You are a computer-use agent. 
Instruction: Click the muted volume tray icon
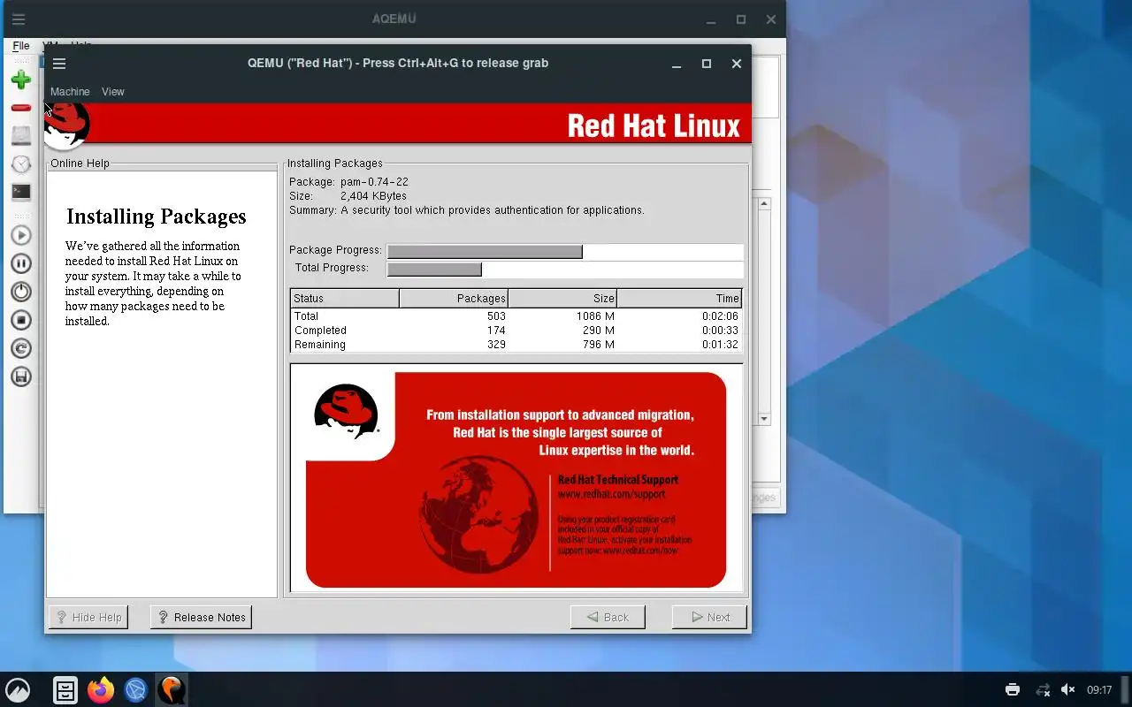click(x=1067, y=689)
